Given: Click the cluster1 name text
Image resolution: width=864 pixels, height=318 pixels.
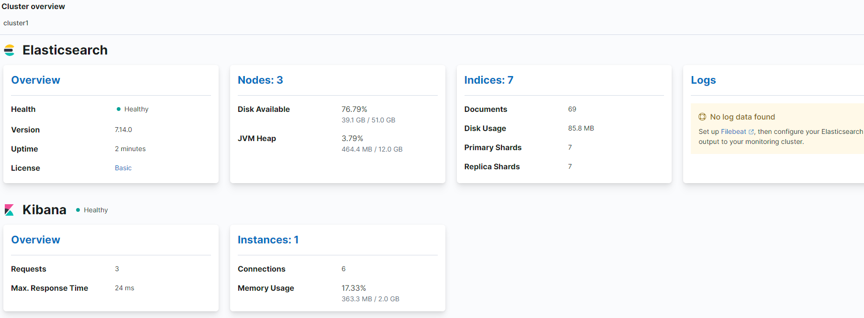Looking at the screenshot, I should 16,23.
